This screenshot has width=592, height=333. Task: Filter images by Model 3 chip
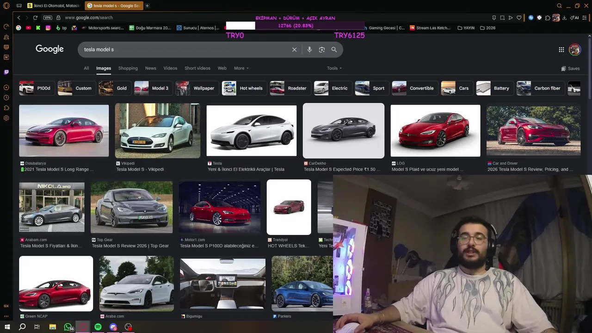click(153, 88)
